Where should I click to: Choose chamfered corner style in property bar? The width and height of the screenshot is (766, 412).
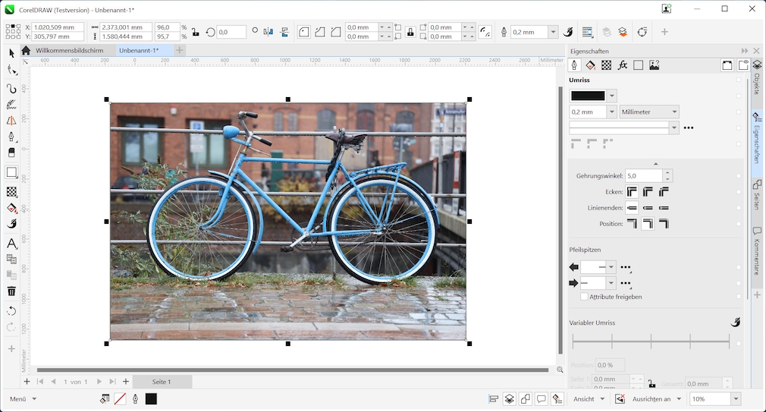click(x=336, y=32)
